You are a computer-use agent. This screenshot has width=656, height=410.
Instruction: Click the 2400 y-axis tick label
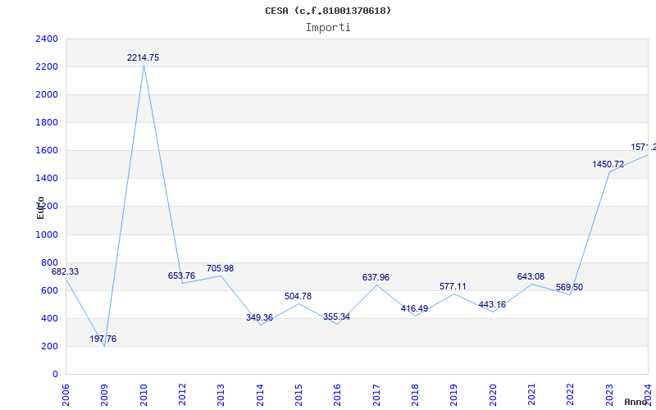click(47, 39)
